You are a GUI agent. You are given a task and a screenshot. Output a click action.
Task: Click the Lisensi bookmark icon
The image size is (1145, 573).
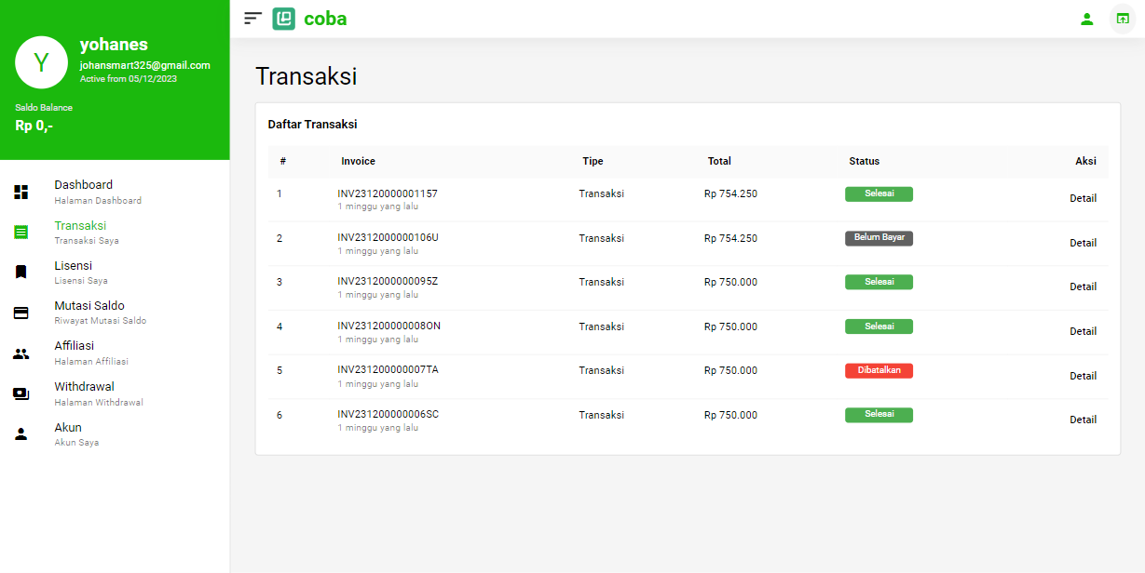[x=20, y=273]
